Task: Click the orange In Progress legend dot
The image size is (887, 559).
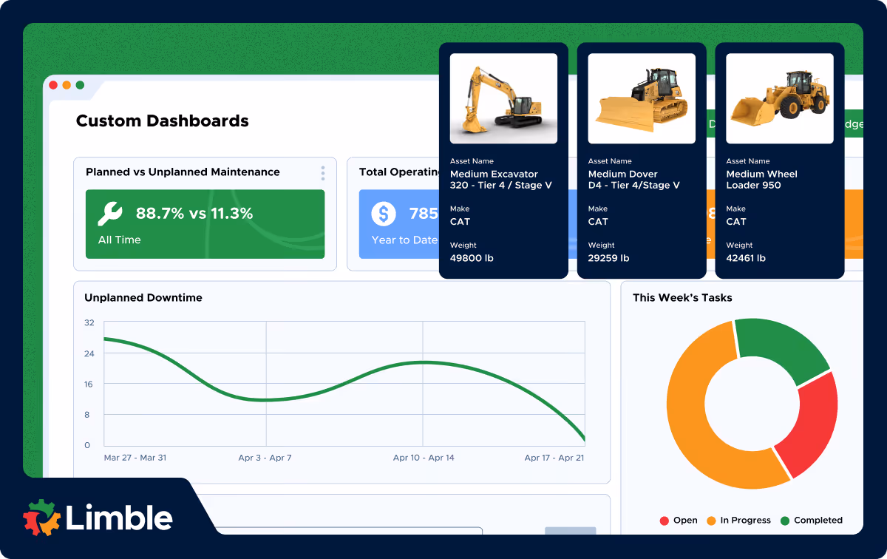Action: [x=712, y=521]
